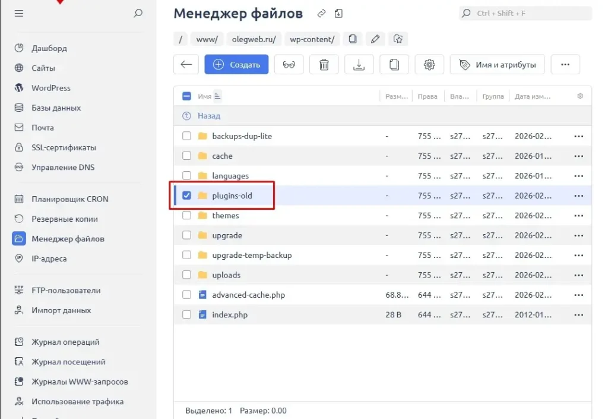
Task: Check the uploads folder checkbox
Action: [x=186, y=275]
